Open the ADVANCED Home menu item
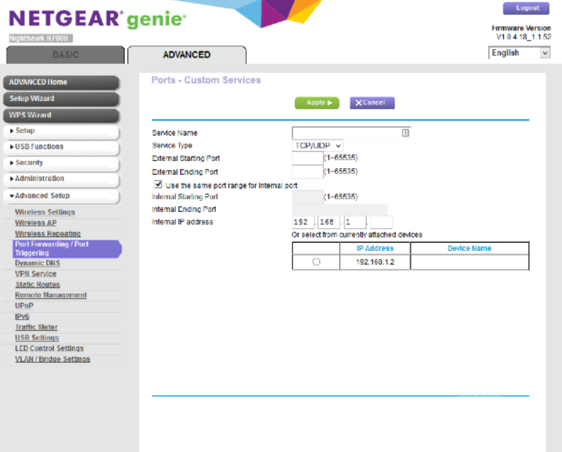This screenshot has width=562, height=452. [x=61, y=83]
